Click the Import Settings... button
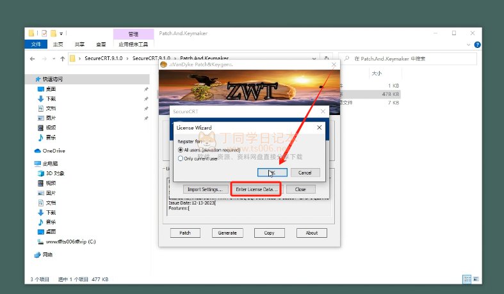The height and width of the screenshot is (294, 504). pyautogui.click(x=205, y=189)
